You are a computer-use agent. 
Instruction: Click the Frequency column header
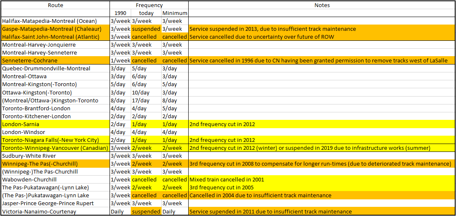coord(149,5)
